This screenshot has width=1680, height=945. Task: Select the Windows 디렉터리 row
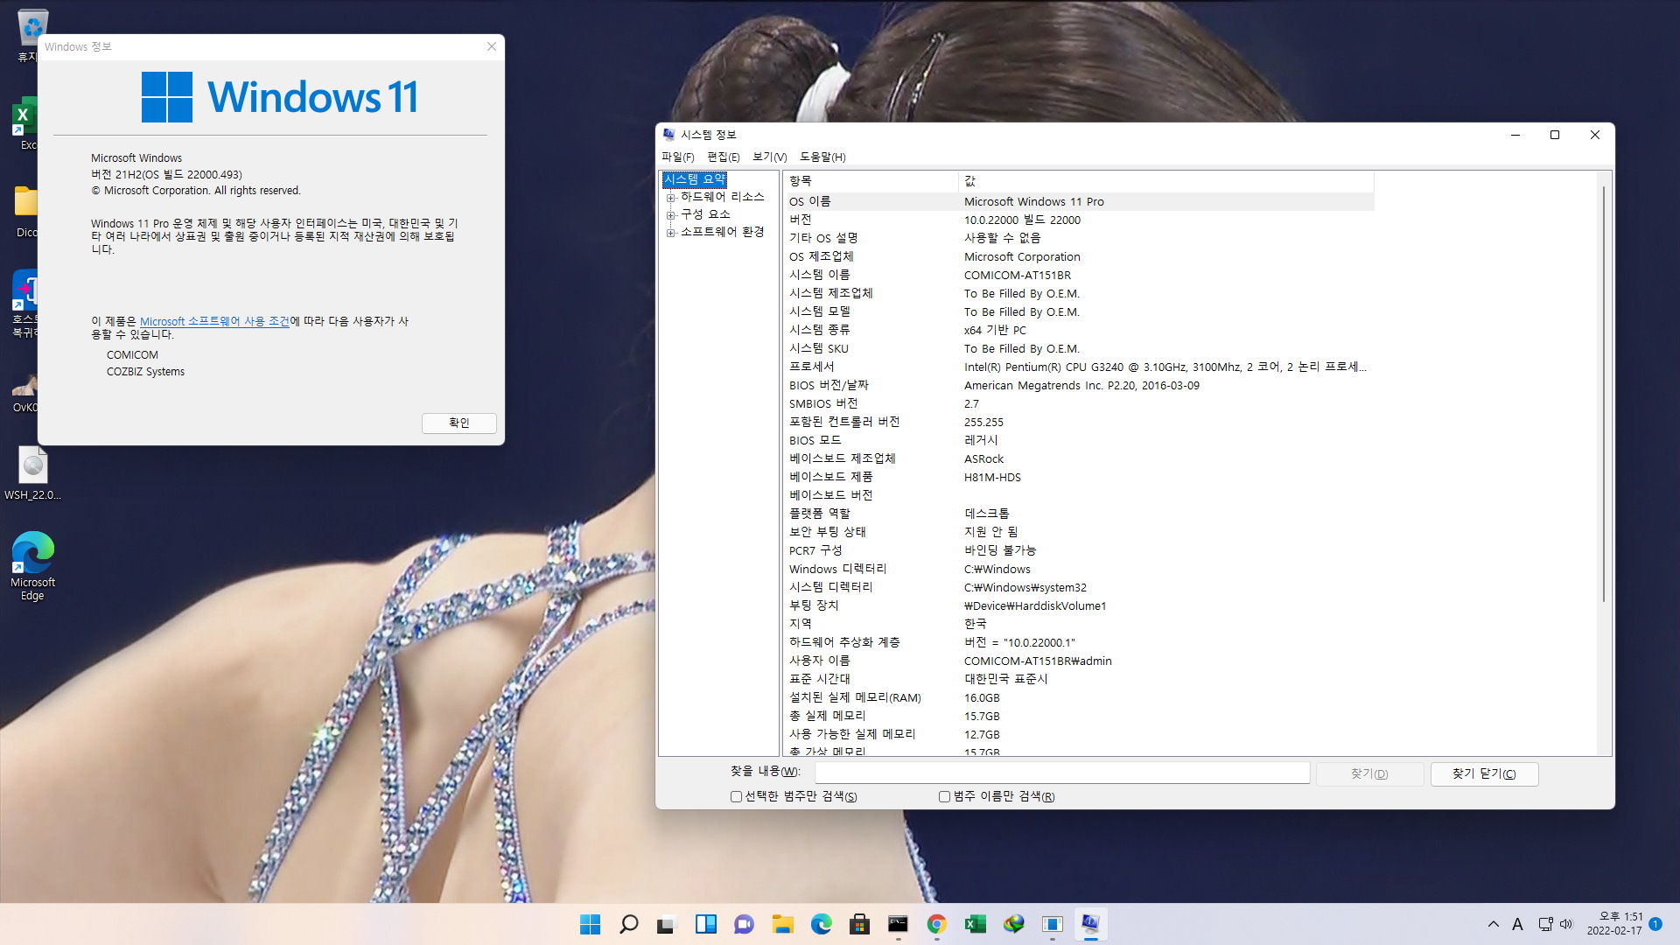(1079, 569)
